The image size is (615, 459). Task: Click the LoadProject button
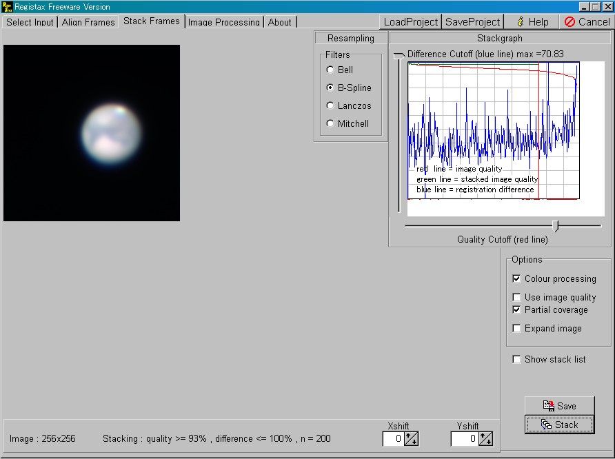coord(411,21)
